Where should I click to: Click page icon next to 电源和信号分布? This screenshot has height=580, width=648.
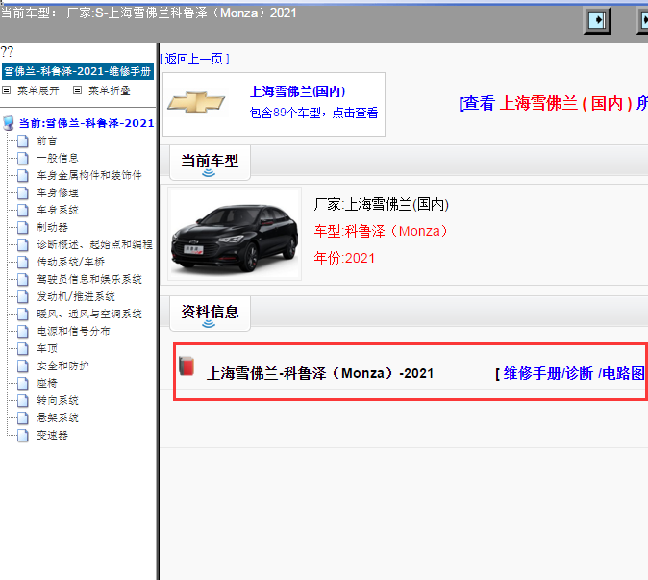point(23,332)
